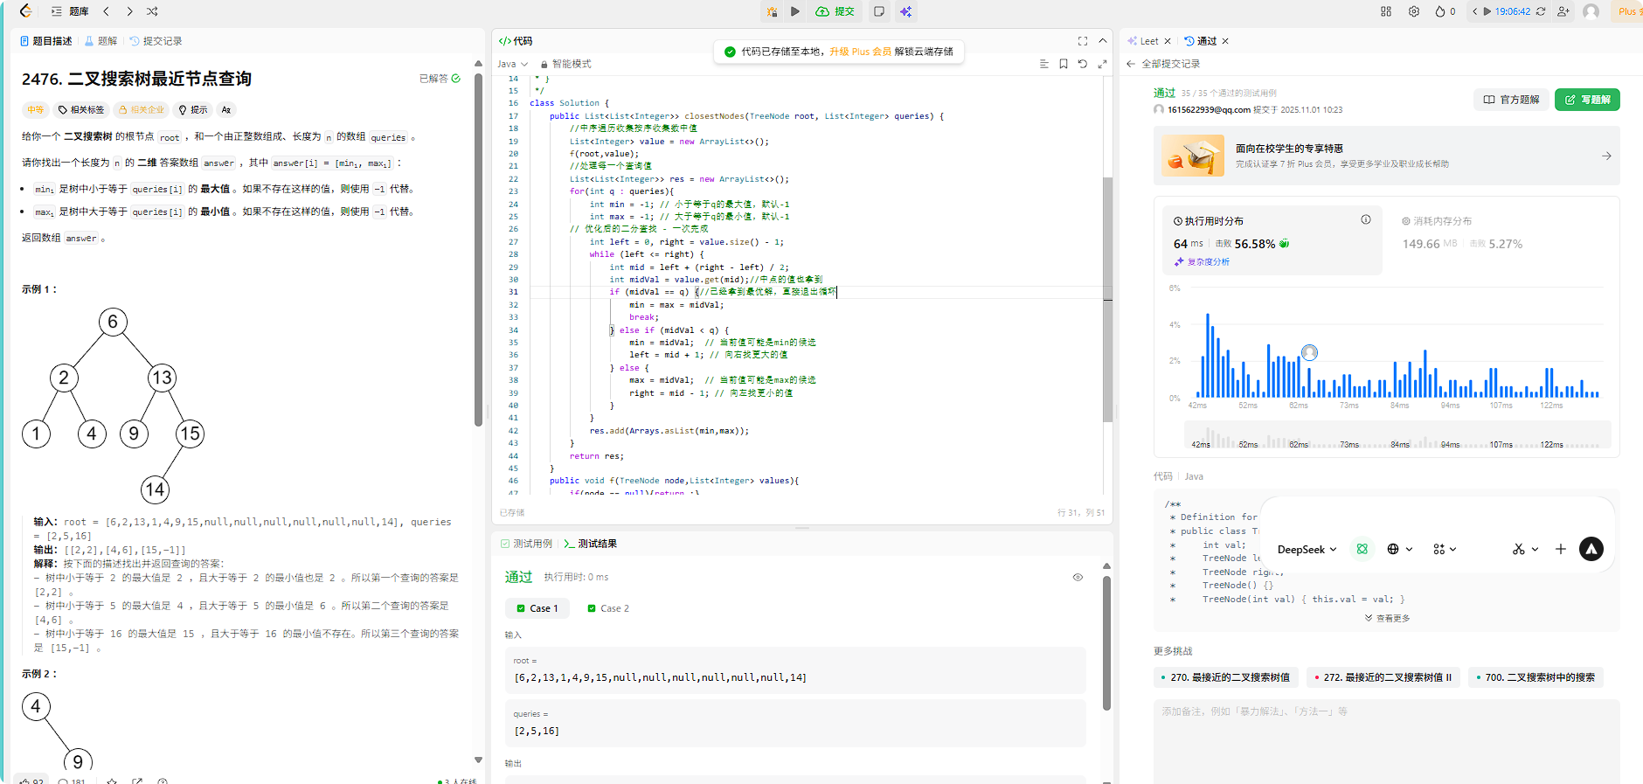The image size is (1643, 784).
Task: Open student discount banner arrow
Action: coord(1606,156)
